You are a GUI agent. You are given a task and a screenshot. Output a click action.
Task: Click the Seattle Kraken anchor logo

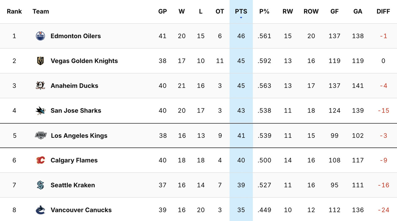(x=41, y=185)
